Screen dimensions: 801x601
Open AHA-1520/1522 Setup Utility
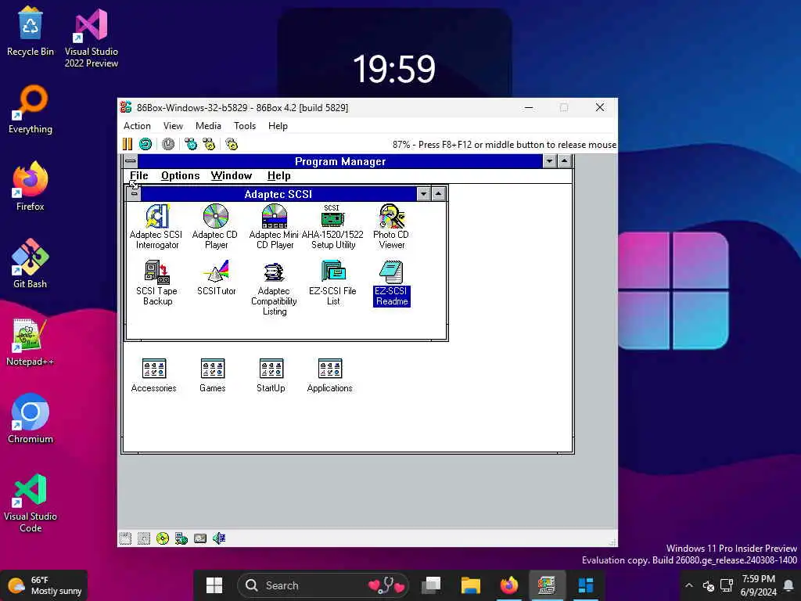point(332,226)
